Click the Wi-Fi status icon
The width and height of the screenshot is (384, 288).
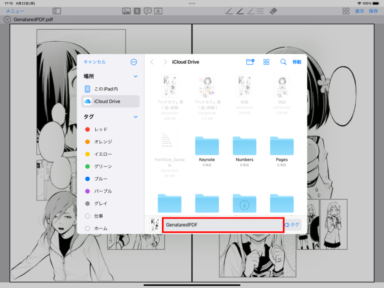359,3
